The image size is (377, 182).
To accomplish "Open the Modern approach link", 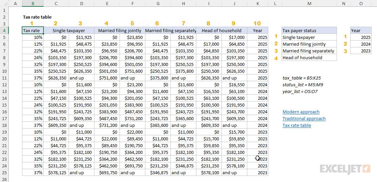I will [301, 112].
